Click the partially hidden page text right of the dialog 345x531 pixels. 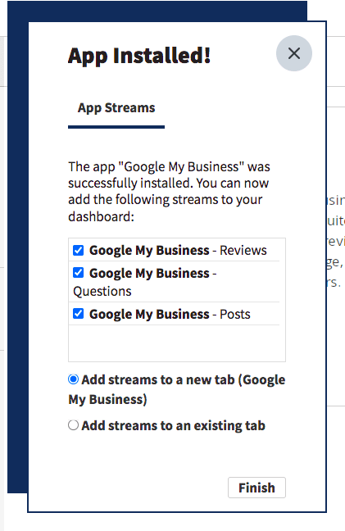[335, 241]
